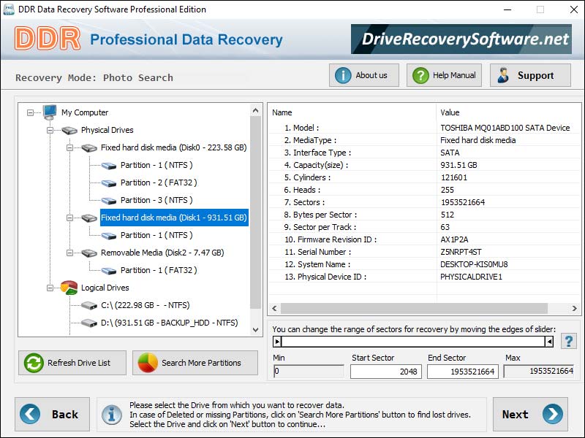Click the DDR logo in the header
585x438 pixels.
pyautogui.click(x=48, y=39)
